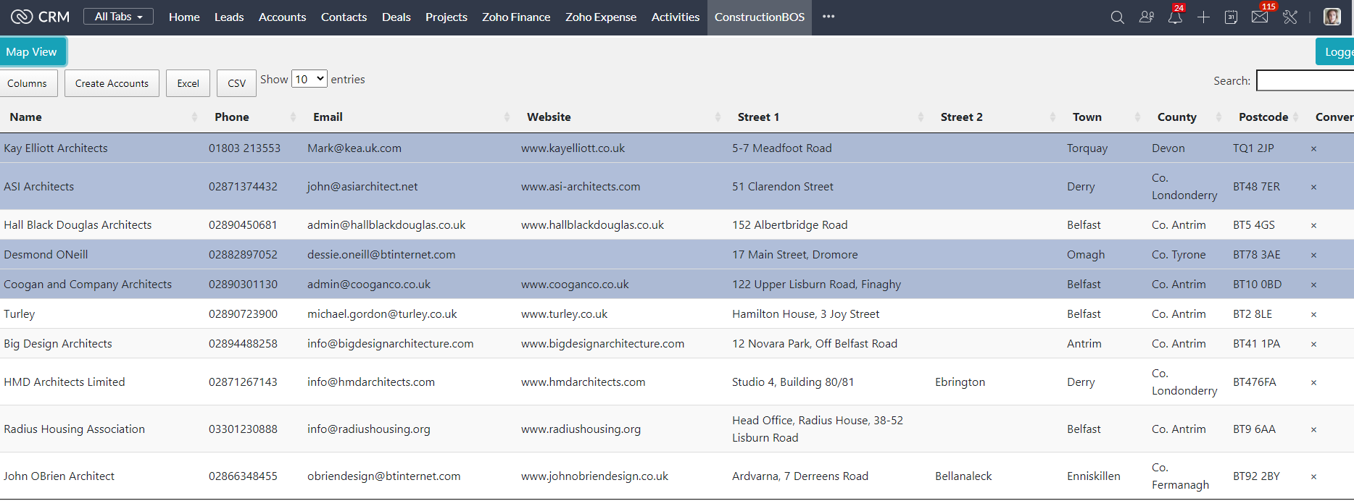Click the Zoho CRM logo
The height and width of the screenshot is (501, 1354).
[x=40, y=17]
